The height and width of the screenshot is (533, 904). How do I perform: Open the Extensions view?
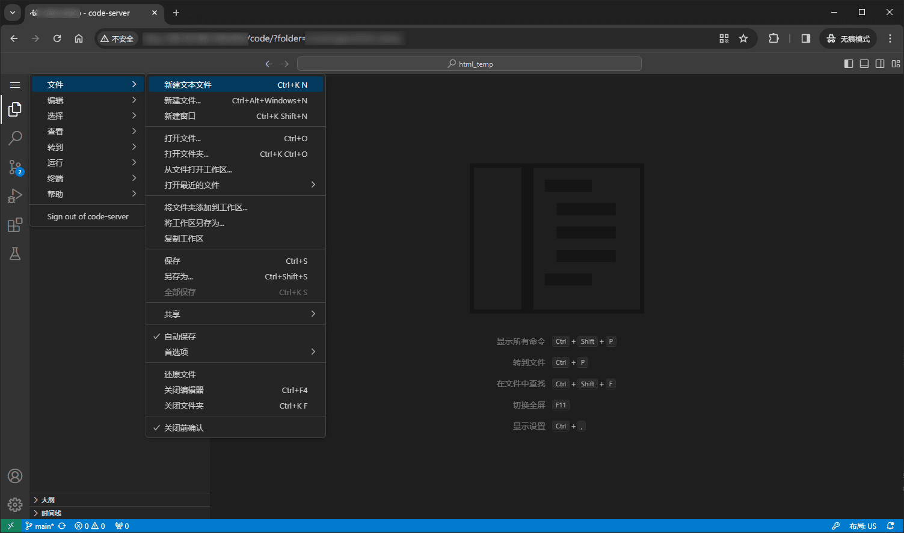15,225
